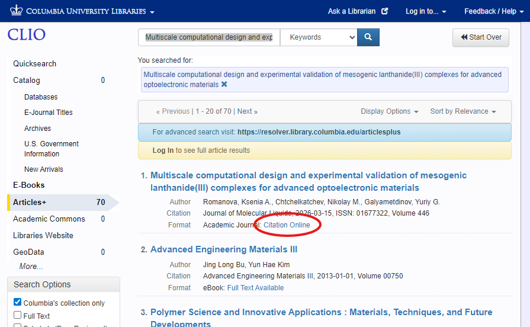Click the searched-for query text box
The image size is (530, 327).
coord(325,79)
